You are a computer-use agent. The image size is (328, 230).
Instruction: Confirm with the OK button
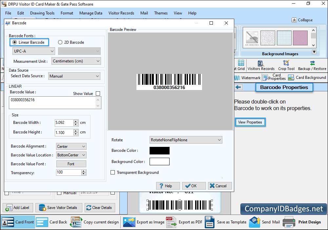[194, 186]
